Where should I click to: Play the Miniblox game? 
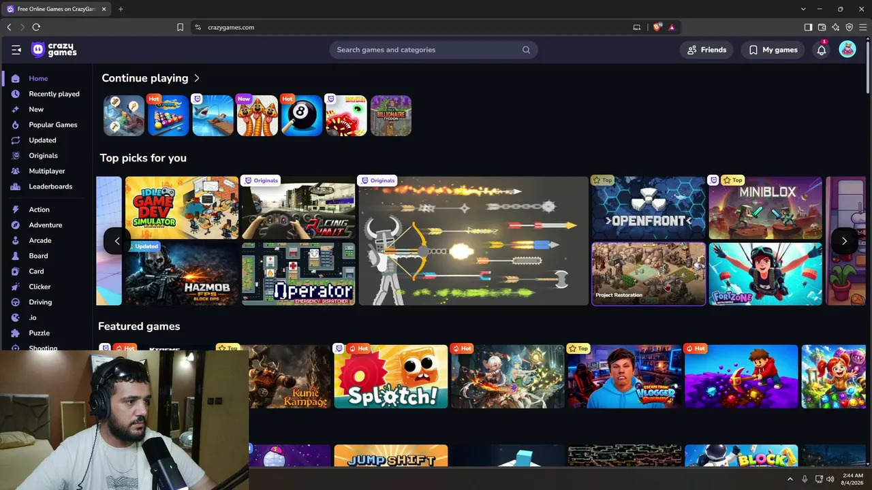click(x=766, y=208)
